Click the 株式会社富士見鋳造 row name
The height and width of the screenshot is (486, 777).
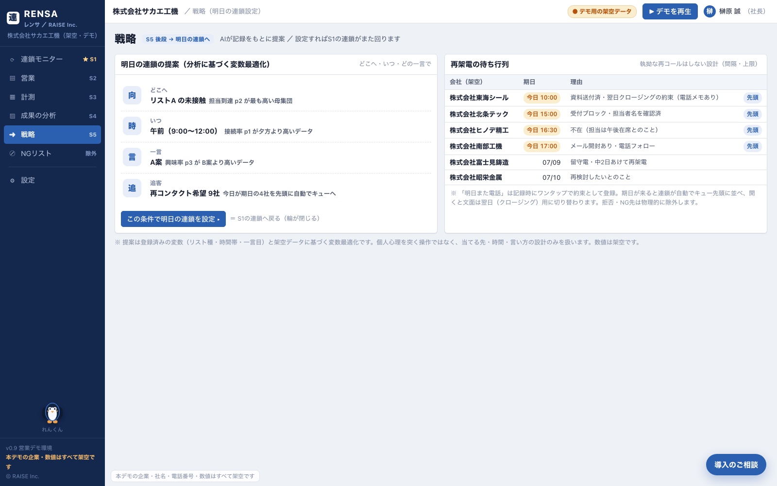tap(479, 162)
